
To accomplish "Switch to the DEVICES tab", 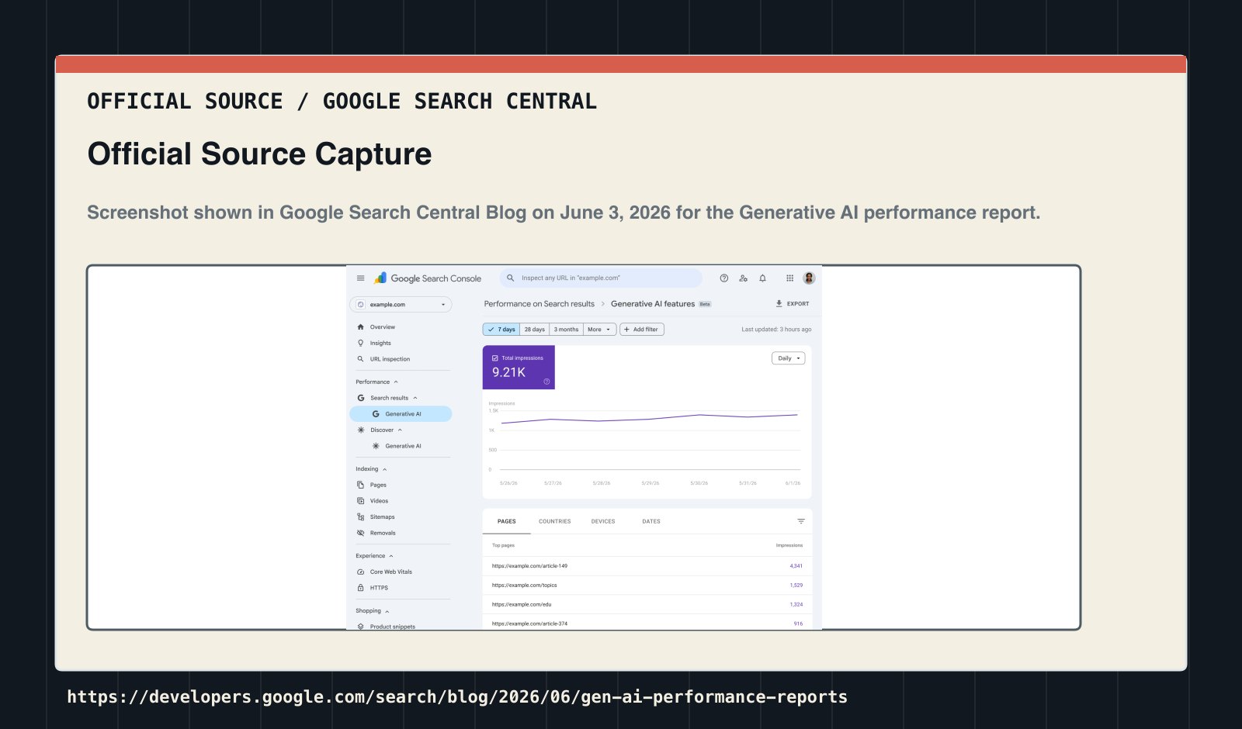I will coord(603,521).
